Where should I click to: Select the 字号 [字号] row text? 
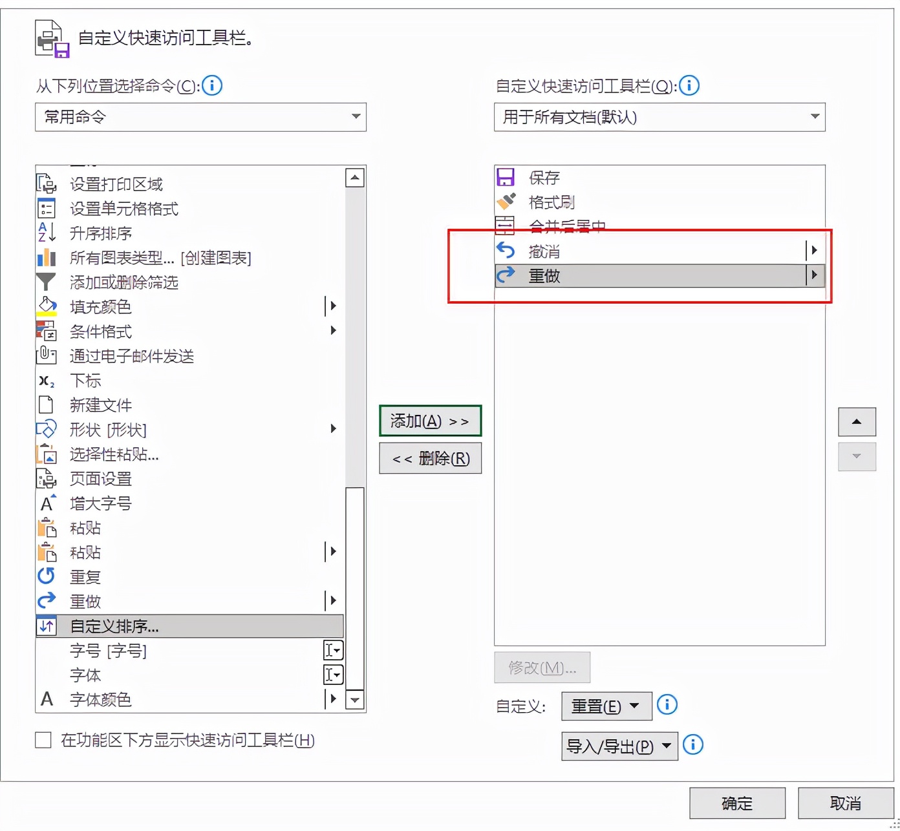tap(108, 651)
